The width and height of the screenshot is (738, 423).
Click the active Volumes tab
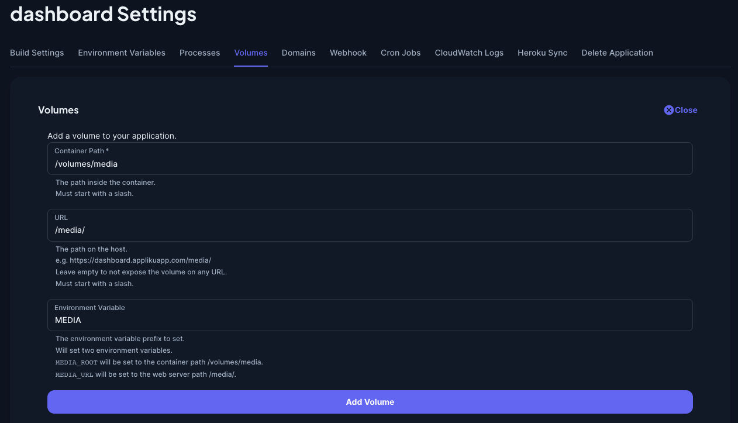coord(250,53)
